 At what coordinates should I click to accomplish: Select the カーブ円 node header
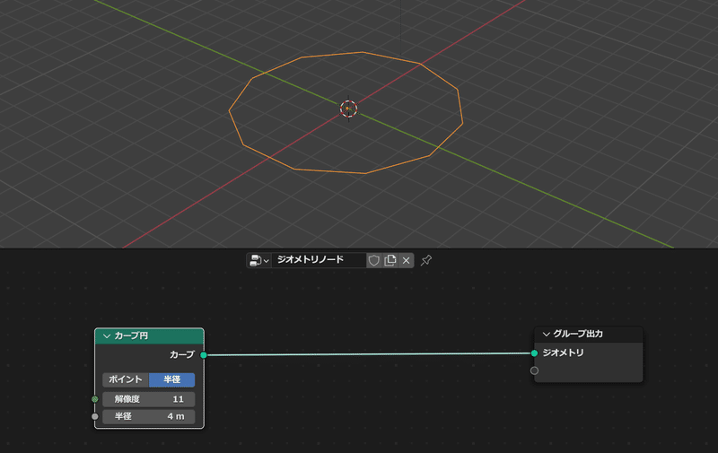[149, 335]
